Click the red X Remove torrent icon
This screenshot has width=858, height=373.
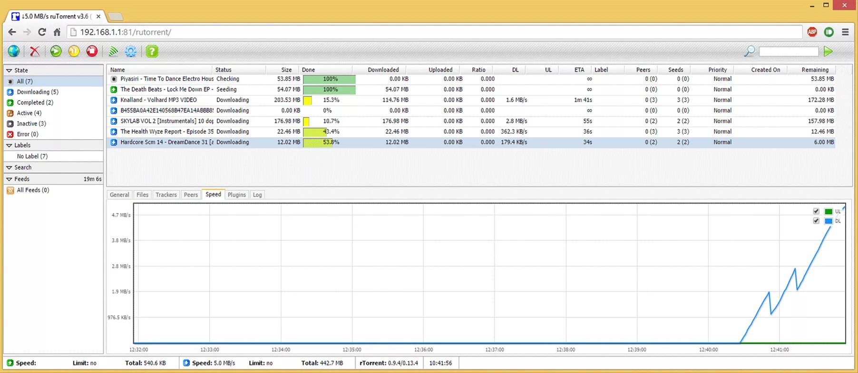[35, 51]
